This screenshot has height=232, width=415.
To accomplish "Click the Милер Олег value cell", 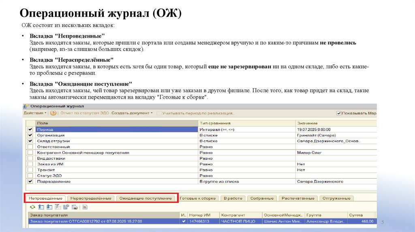I will (x=336, y=152).
